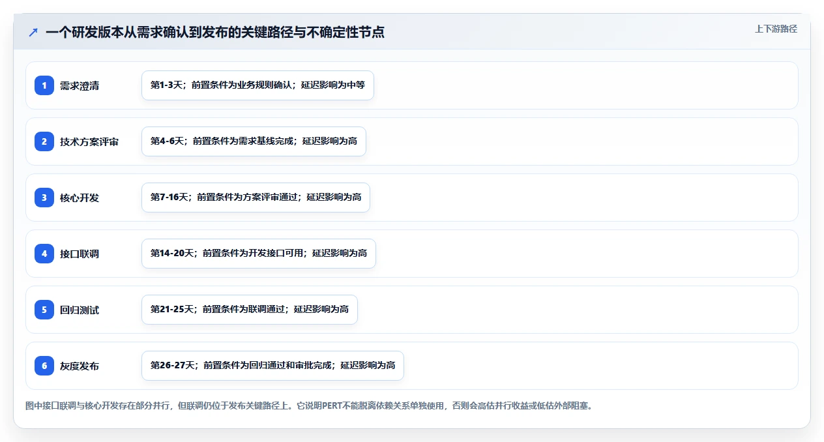
Task: Select step number 4 badge
Action: point(44,254)
